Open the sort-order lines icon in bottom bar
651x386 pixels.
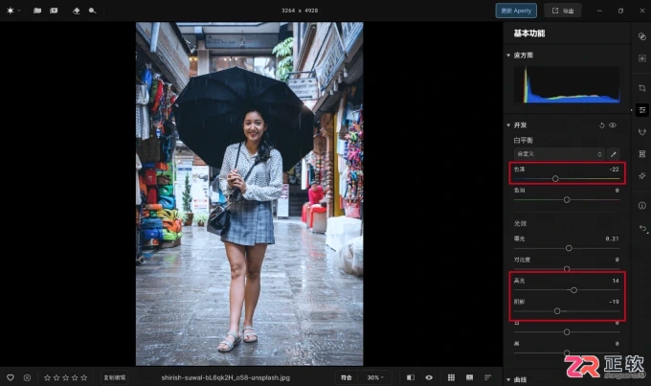(x=488, y=377)
